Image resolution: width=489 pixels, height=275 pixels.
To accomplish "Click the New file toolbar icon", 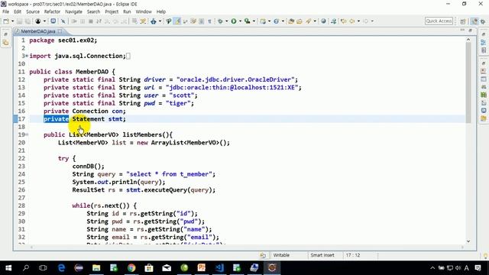I will point(6,21).
